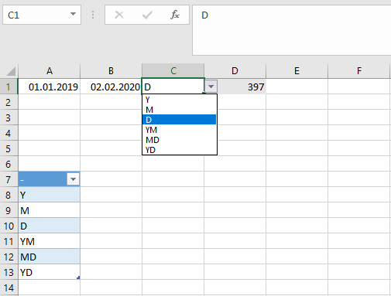
Task: Click the Cancel (X) formula bar icon
Action: tap(119, 15)
